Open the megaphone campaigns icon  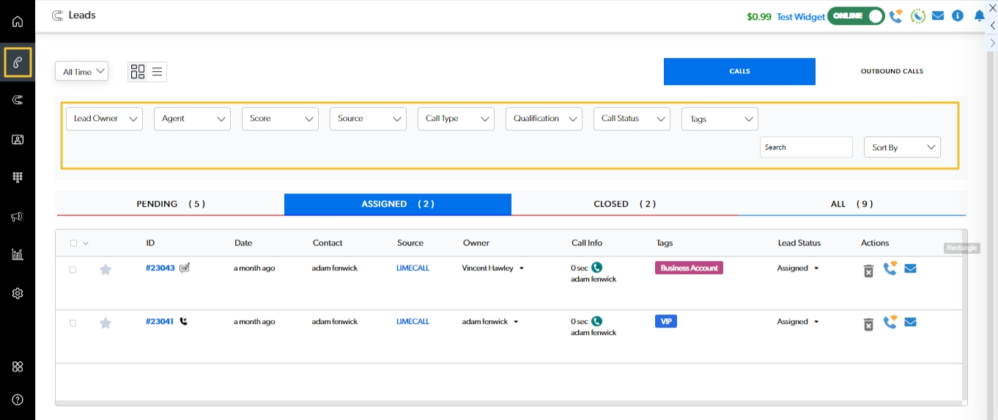(18, 216)
